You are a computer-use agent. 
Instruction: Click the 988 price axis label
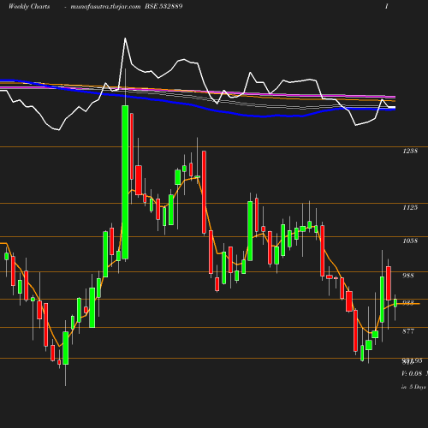tap(408, 276)
